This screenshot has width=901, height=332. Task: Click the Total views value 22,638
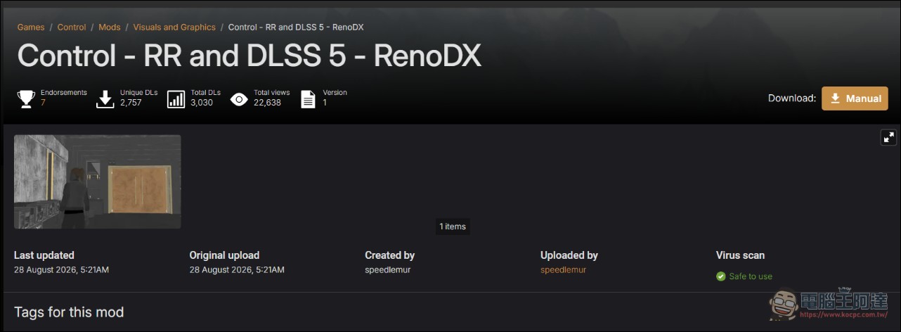(267, 103)
